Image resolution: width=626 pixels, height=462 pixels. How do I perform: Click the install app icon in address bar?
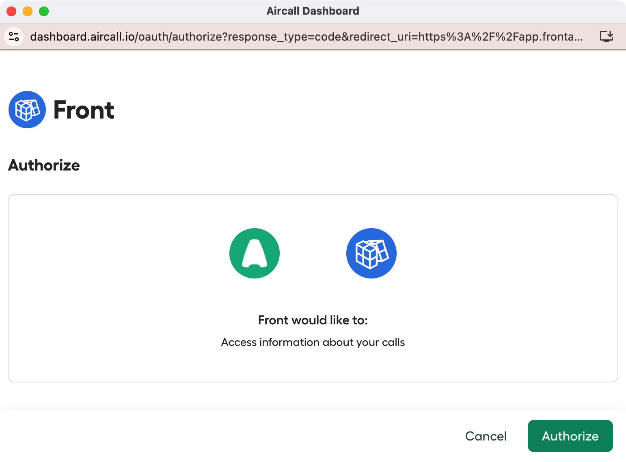607,37
